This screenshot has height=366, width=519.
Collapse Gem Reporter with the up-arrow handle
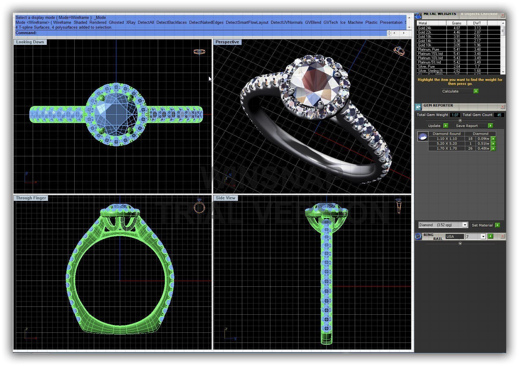[x=460, y=120]
